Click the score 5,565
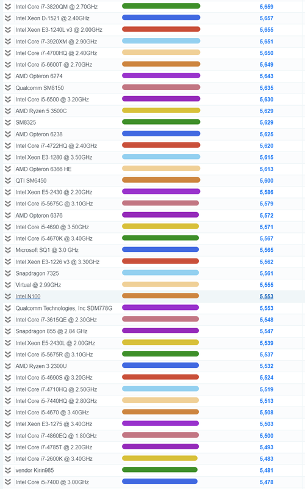Image resolution: width=305 pixels, height=489 pixels. (267, 250)
